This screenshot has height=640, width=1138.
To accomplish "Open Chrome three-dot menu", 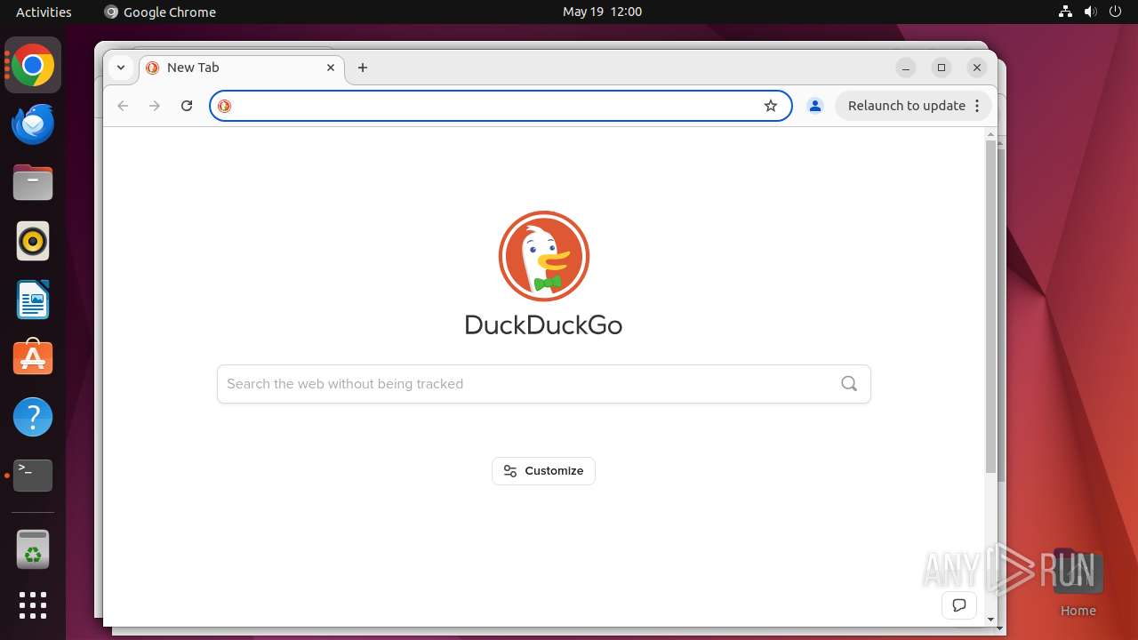I will [x=977, y=106].
